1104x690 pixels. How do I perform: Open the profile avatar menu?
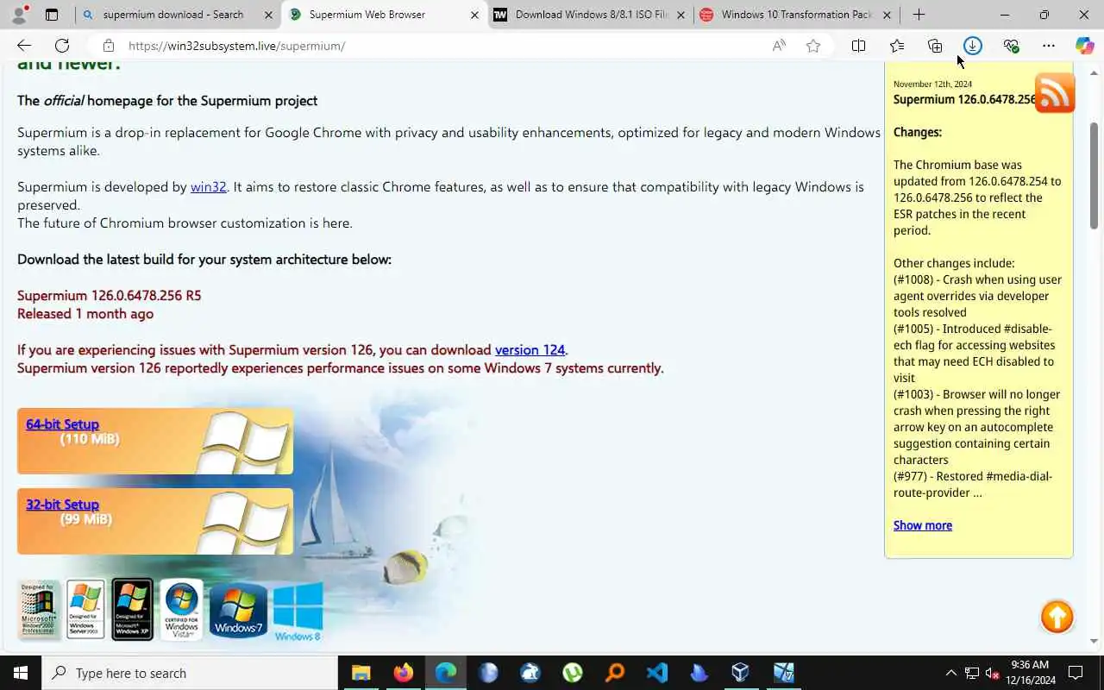coord(19,15)
